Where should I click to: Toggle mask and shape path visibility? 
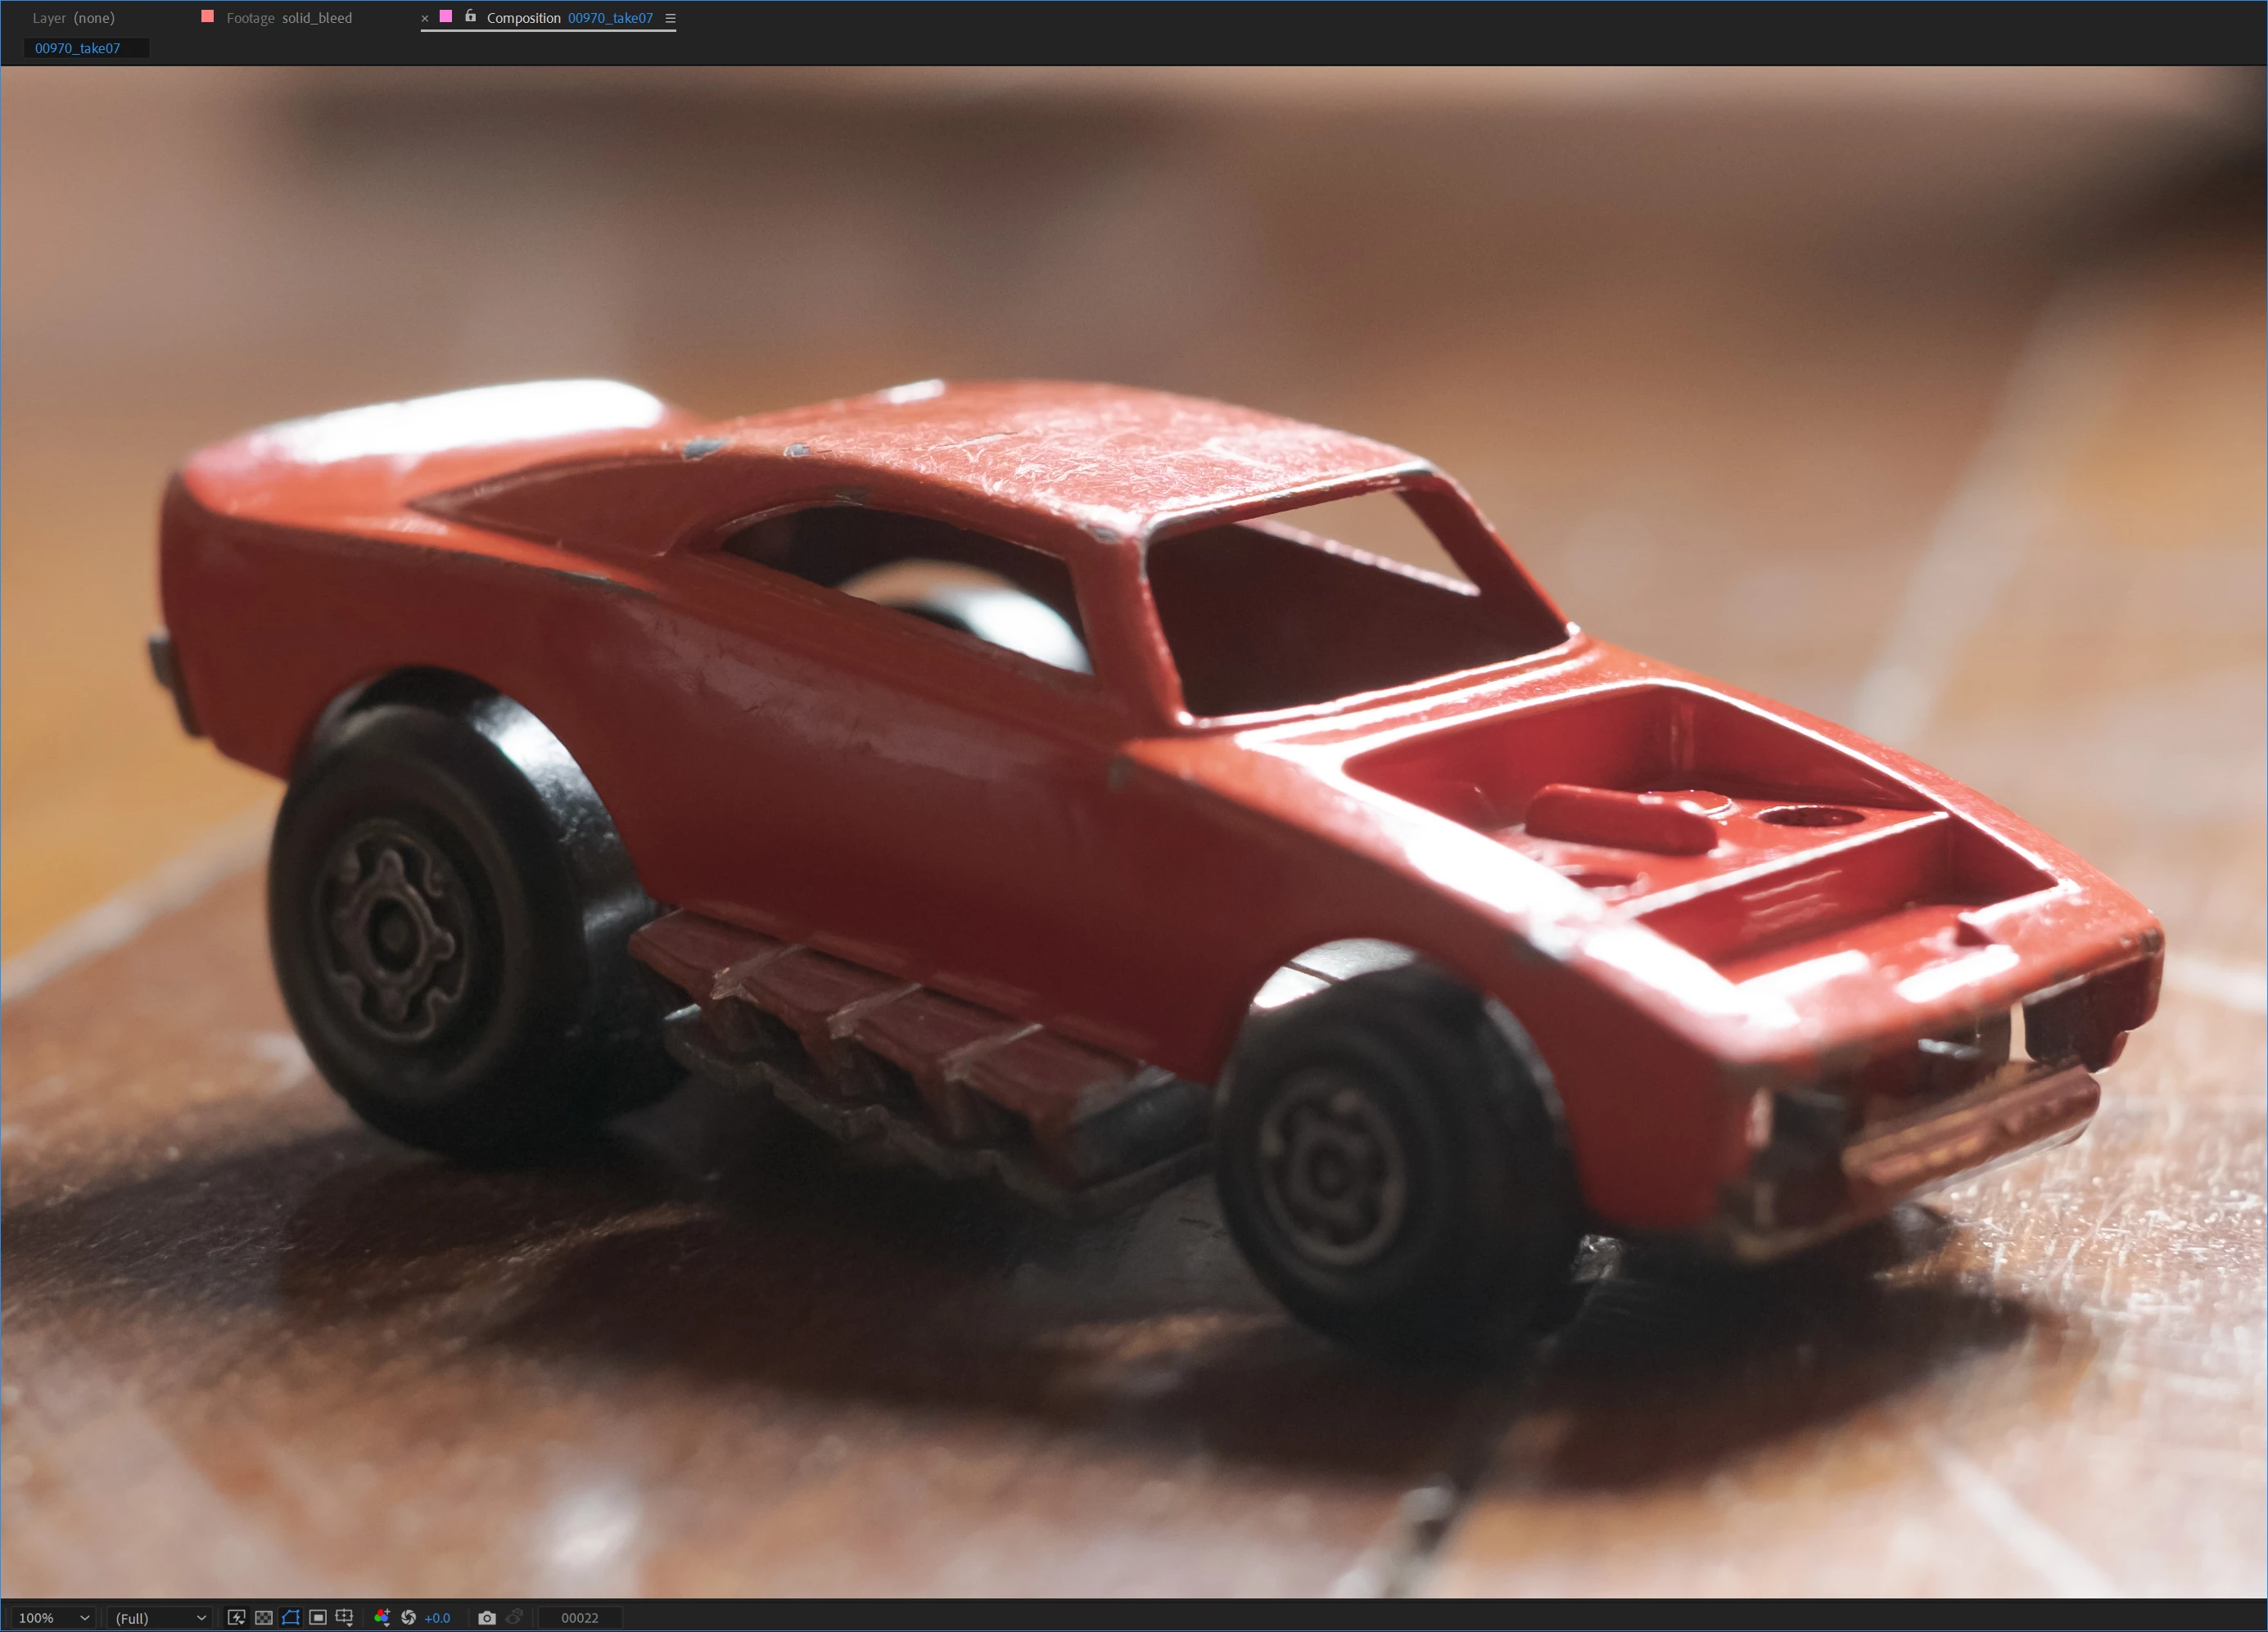[290, 1617]
